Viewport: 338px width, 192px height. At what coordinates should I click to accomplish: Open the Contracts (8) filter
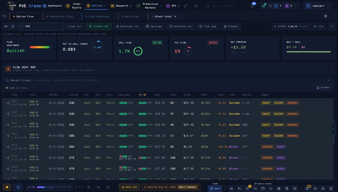[181, 26]
